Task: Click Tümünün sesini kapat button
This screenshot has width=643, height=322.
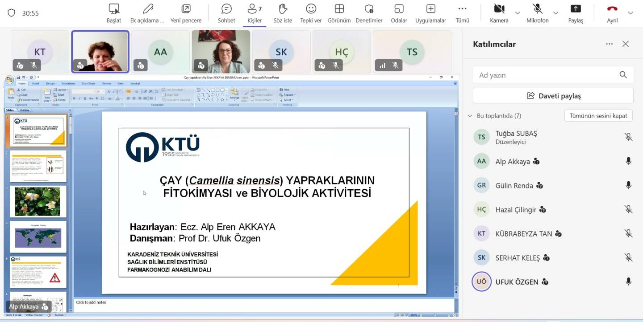Action: coord(598,116)
